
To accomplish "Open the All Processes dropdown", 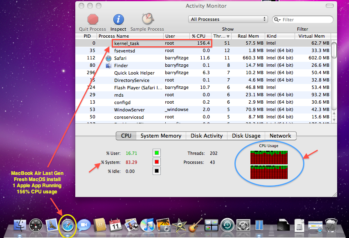I will click(x=228, y=19).
